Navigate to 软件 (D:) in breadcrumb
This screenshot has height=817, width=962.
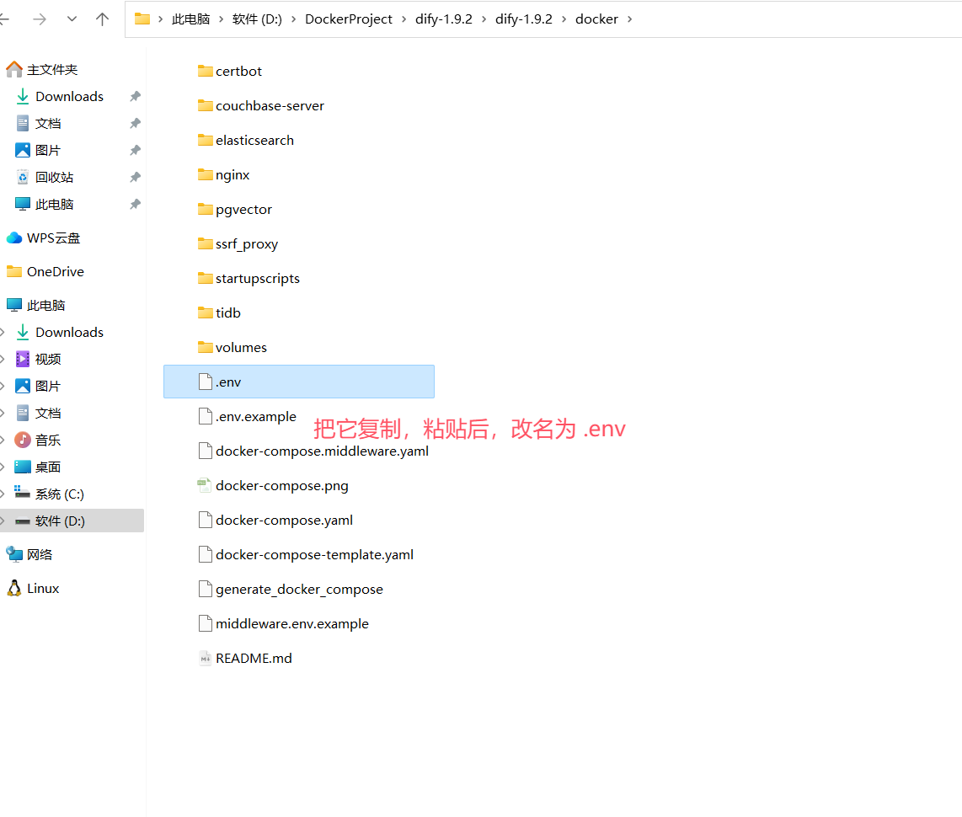(x=257, y=19)
